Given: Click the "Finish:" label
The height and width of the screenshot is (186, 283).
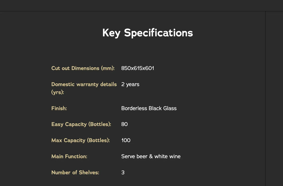Looking at the screenshot, I should [x=59, y=108].
